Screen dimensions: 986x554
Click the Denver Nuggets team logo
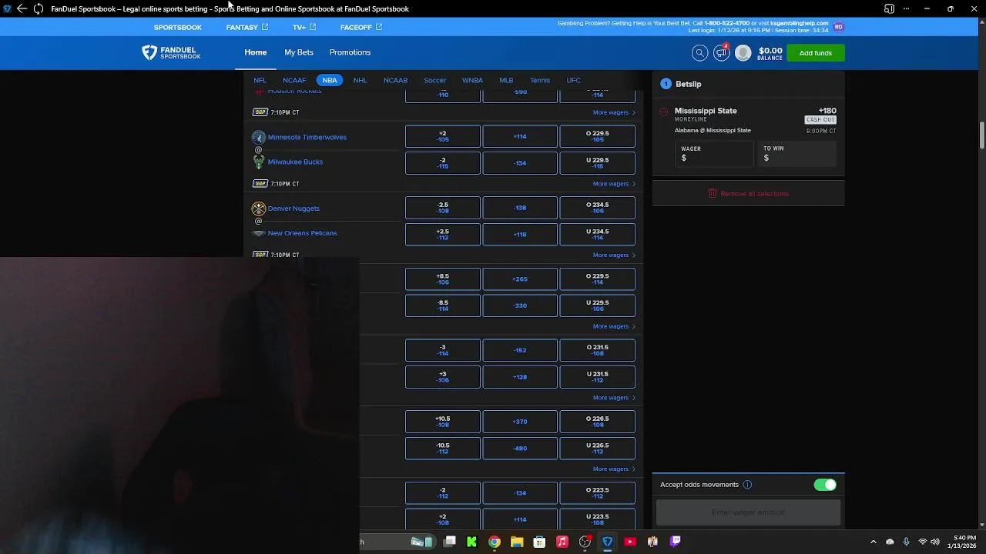click(259, 209)
